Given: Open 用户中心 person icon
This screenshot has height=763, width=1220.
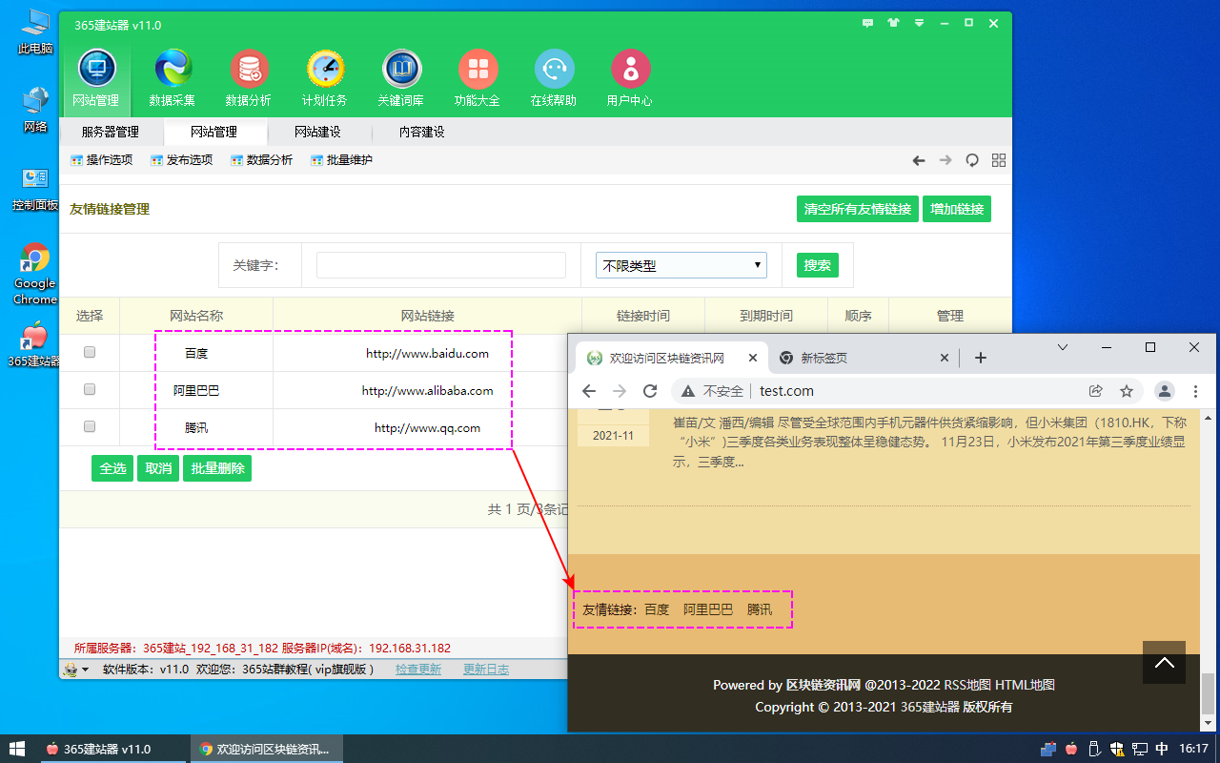Looking at the screenshot, I should pos(630,79).
